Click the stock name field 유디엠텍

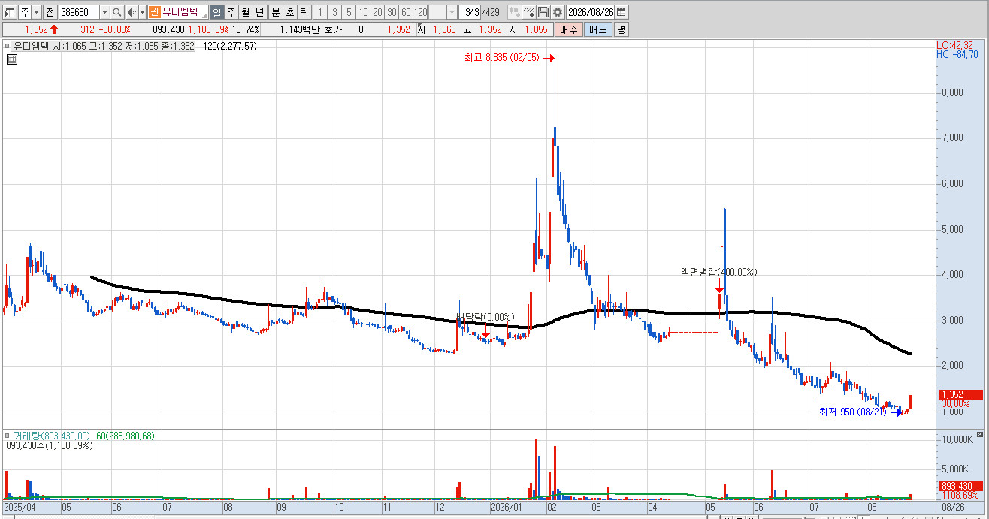click(185, 12)
